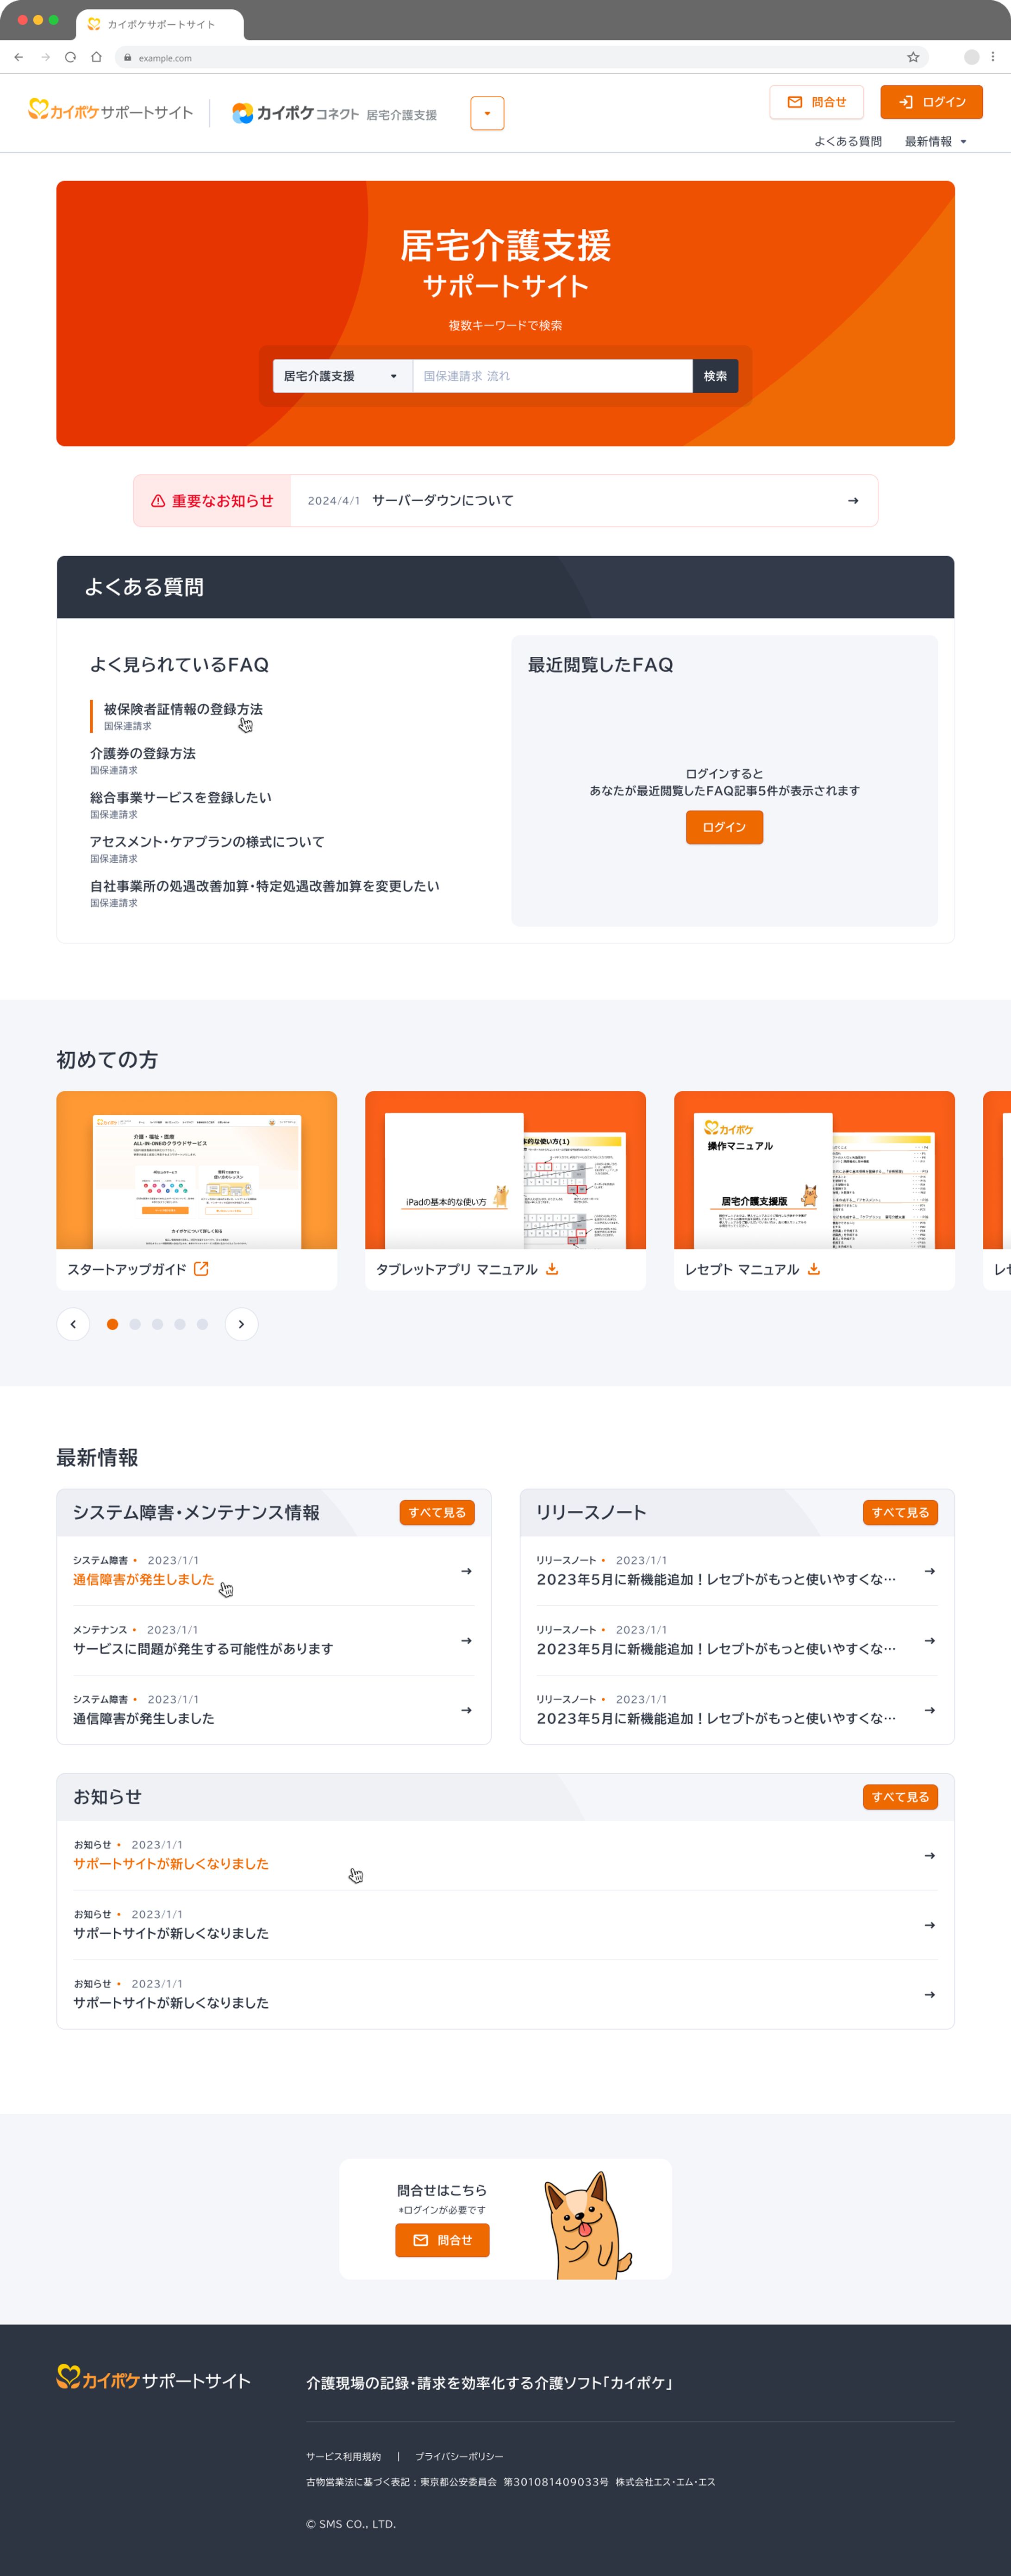Viewport: 1011px width, 2576px height.
Task: Open FAQ 自社事業所の処遇改善加算 変更
Action: coord(265,885)
